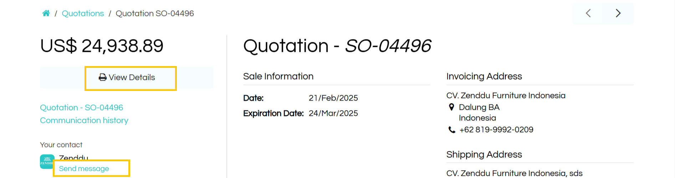Click the Quotation SO-04496 breadcrumb text
The image size is (675, 178).
coord(155,14)
